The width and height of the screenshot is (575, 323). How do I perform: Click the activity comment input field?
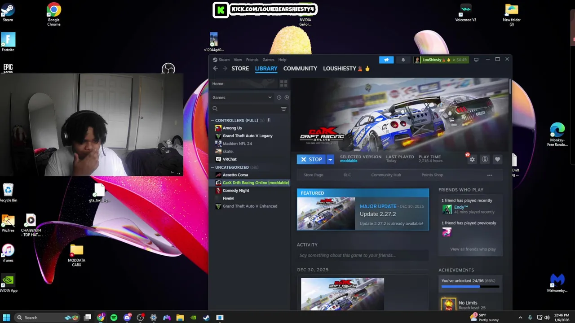[363, 255]
